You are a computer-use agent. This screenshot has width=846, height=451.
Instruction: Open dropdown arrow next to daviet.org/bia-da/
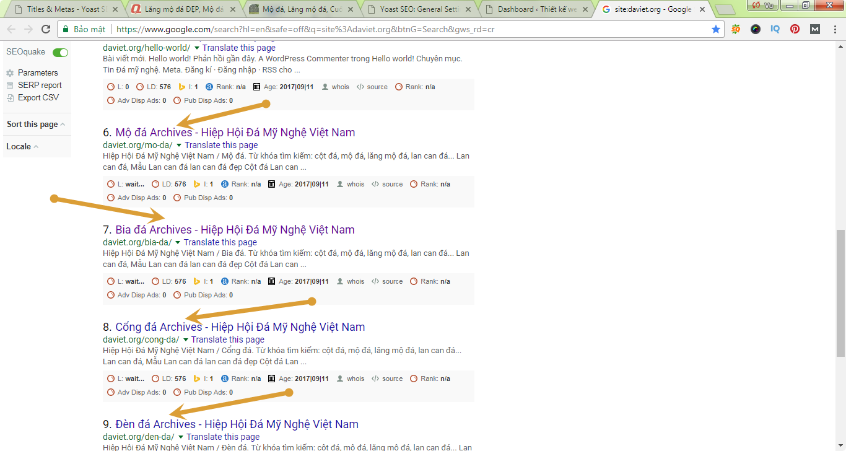(x=178, y=243)
